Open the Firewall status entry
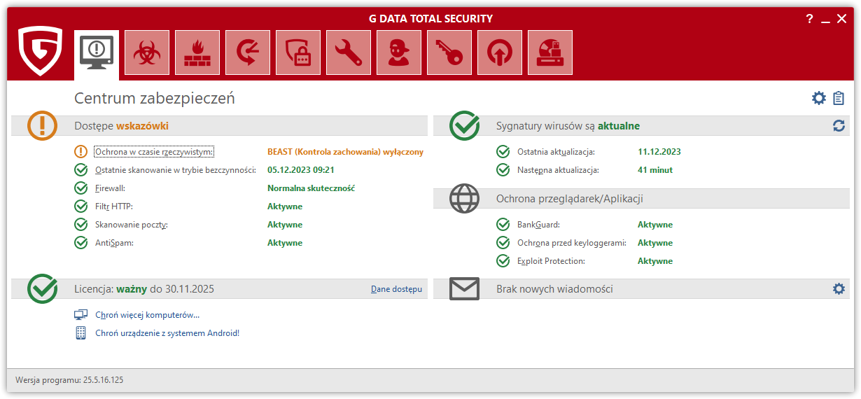 point(111,188)
